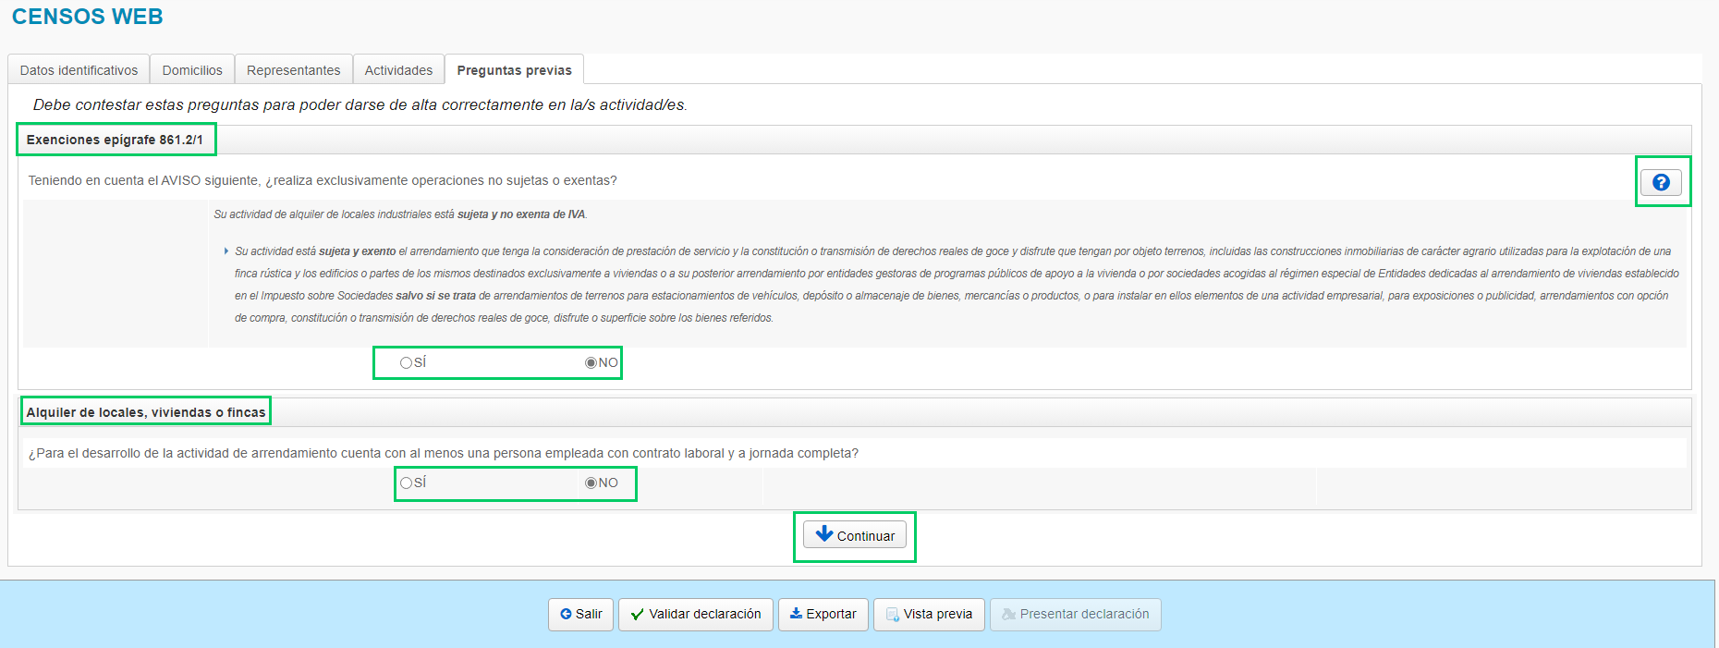Choose NO for full-time employee question

(x=591, y=483)
